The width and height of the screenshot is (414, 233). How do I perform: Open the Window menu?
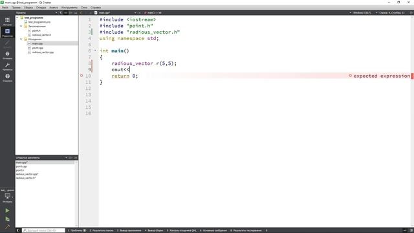[84, 7]
